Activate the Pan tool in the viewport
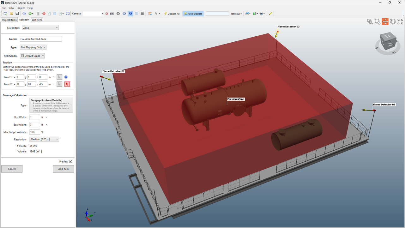The width and height of the screenshot is (405, 228). pos(385,21)
